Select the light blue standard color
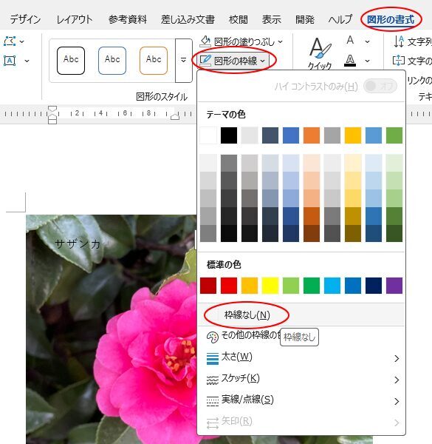Viewport: 432px width, 444px height. 332,286
